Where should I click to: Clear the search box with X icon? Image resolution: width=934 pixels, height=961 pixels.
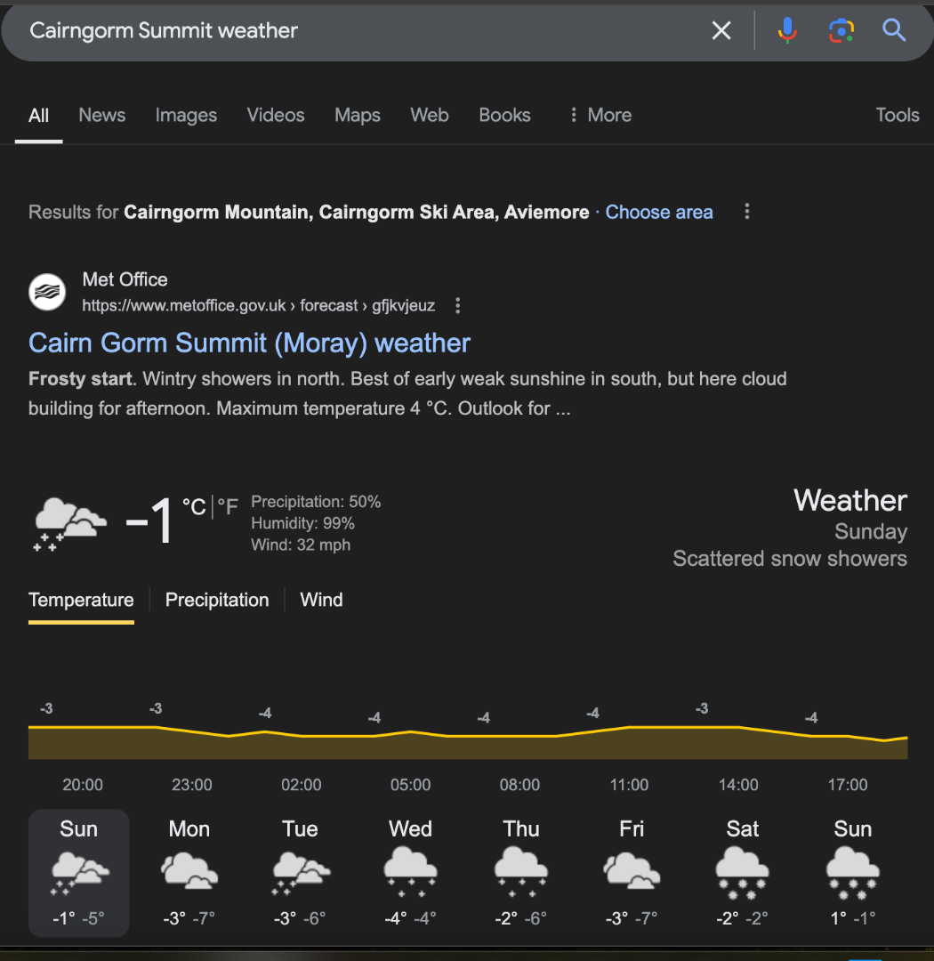click(721, 31)
